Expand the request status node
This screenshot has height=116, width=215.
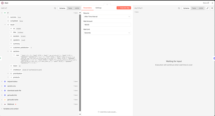point(2,82)
